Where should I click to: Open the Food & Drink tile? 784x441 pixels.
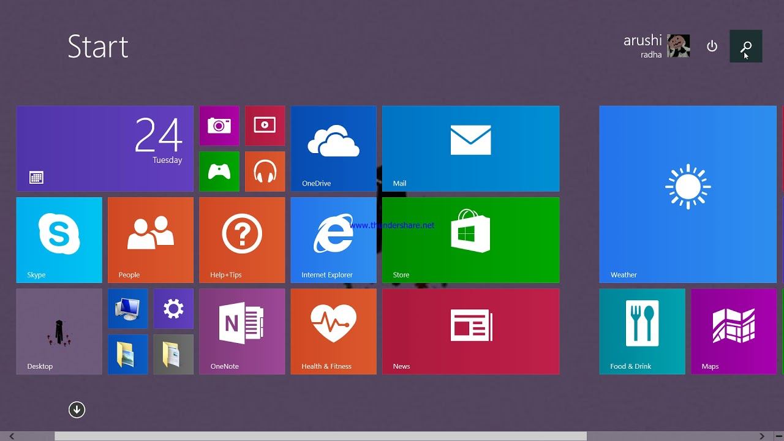point(643,331)
